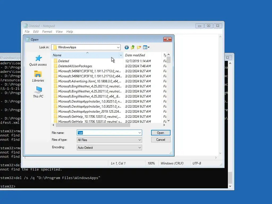Click Windows (CRLF) in Notepad status bar
The height and width of the screenshot is (204, 272).
pos(172,163)
